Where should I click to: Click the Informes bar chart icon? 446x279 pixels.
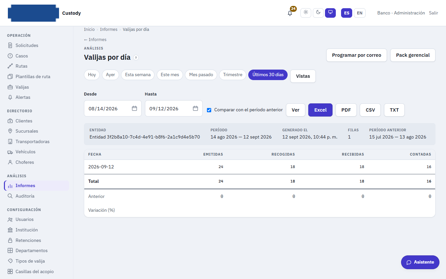[10, 186]
